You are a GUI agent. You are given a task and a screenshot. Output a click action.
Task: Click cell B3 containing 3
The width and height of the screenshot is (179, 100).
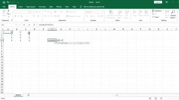17,37
